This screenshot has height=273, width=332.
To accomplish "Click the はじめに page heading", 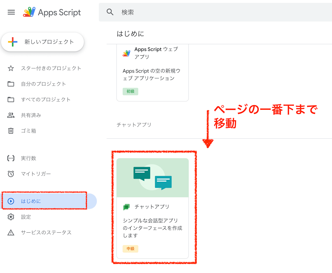I will pos(130,34).
